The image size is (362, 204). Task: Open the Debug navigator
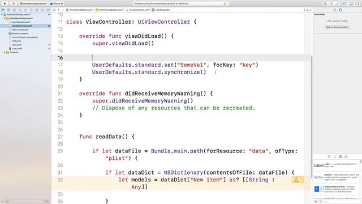pyautogui.click(x=37, y=10)
